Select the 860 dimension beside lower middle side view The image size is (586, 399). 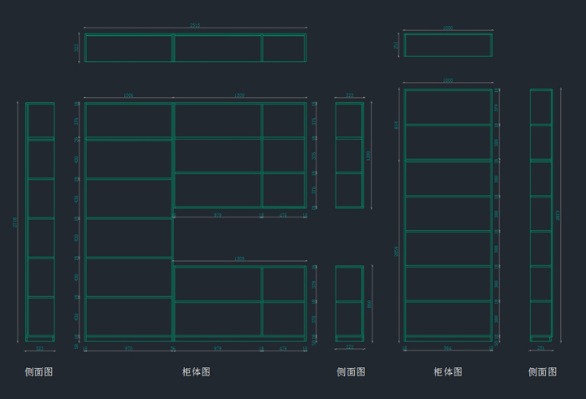point(369,304)
